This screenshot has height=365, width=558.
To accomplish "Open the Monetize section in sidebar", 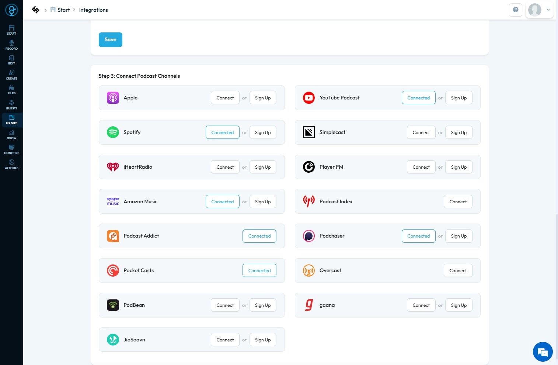I will 11,150.
